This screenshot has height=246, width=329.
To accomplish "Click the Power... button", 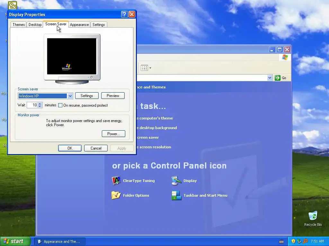I will click(113, 134).
